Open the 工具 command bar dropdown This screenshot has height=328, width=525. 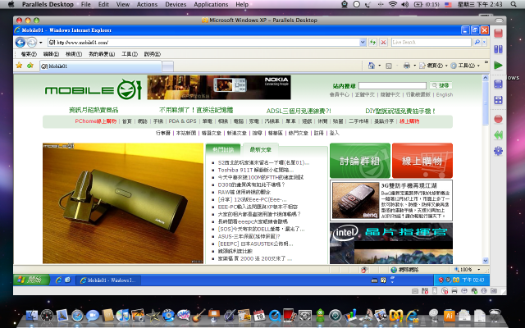tap(465, 66)
